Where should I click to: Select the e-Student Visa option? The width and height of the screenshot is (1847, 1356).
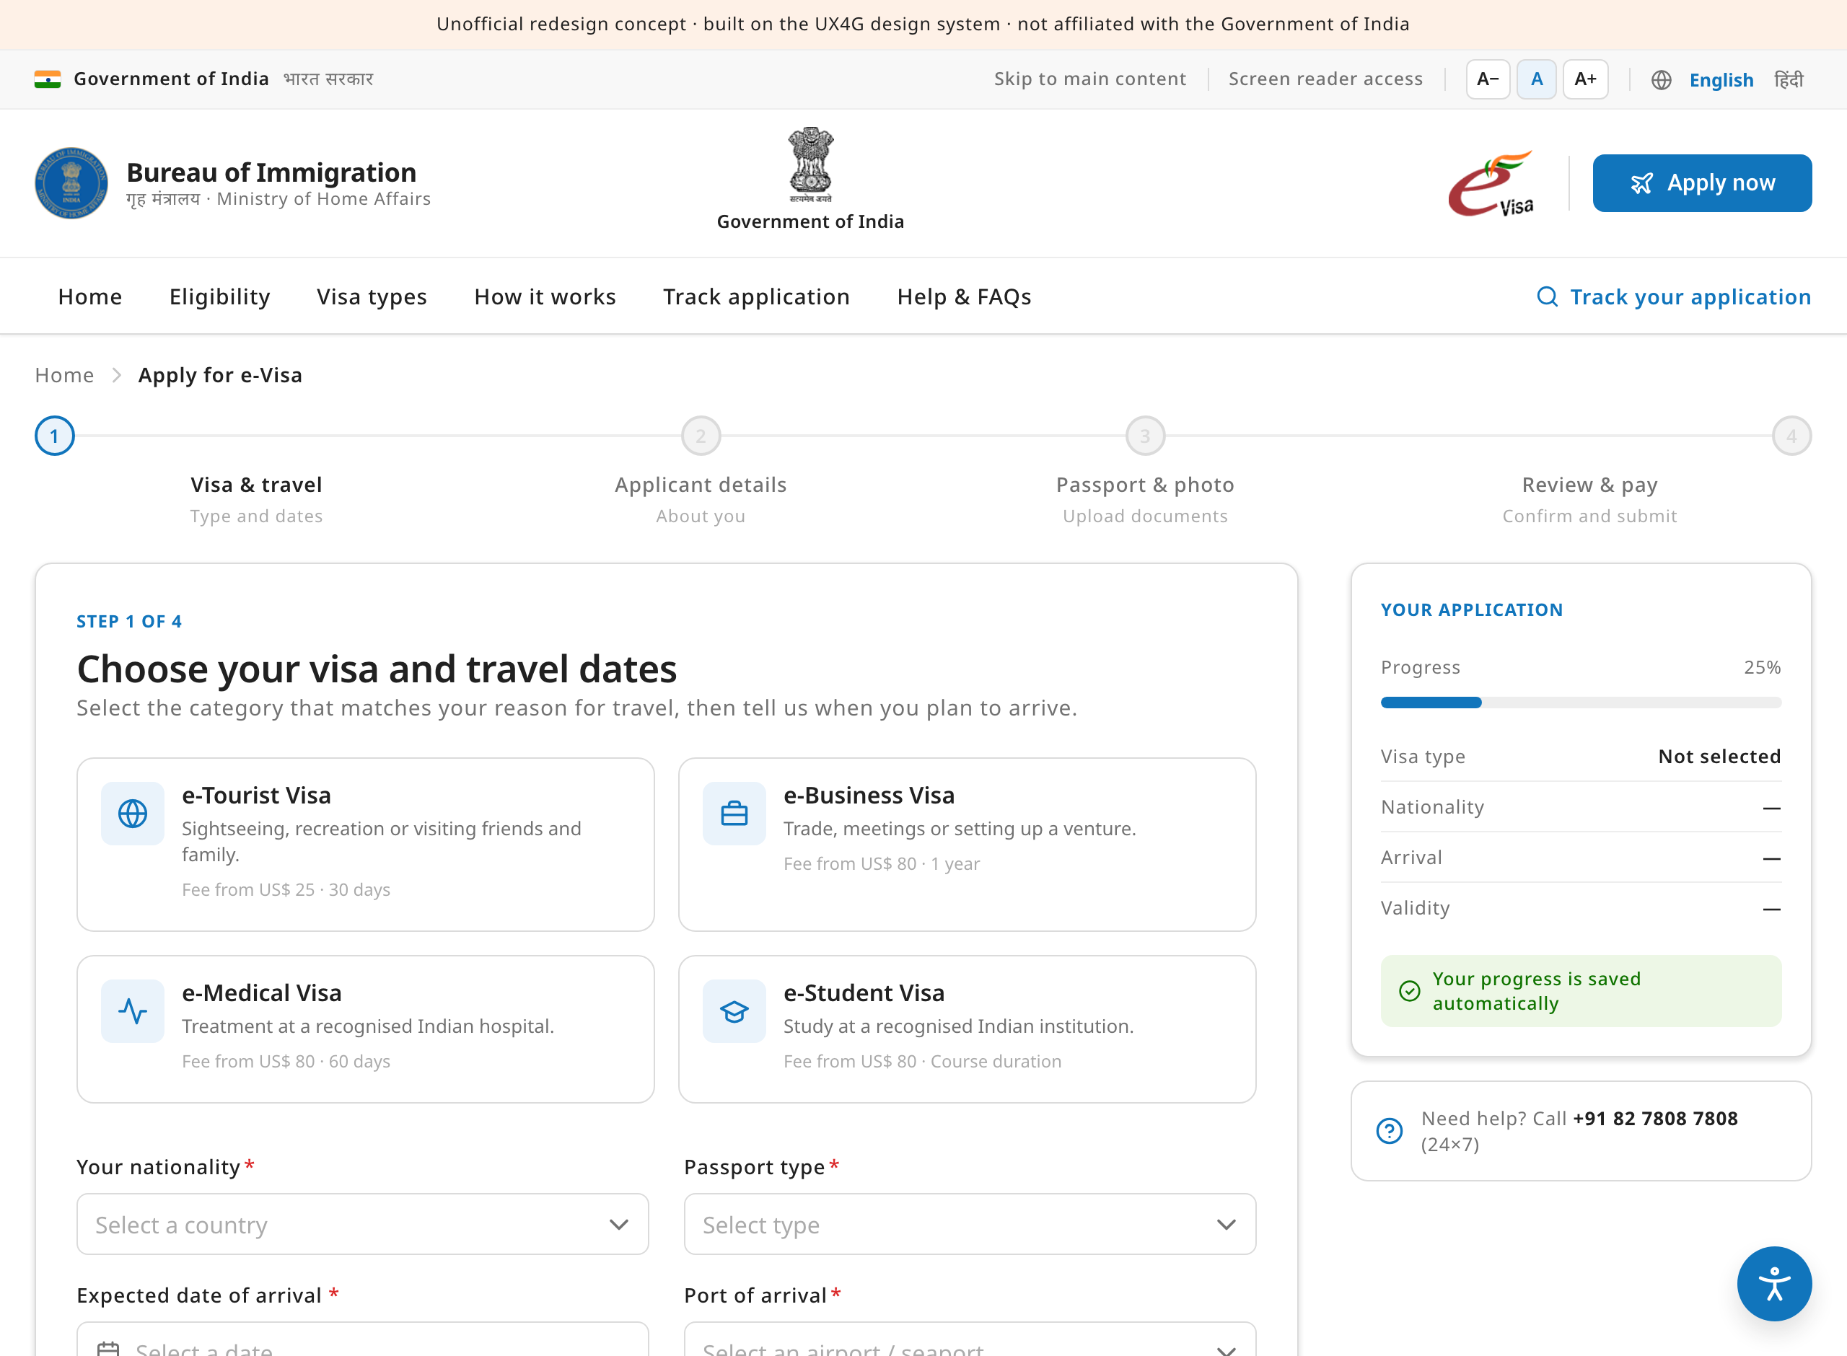(x=967, y=1029)
